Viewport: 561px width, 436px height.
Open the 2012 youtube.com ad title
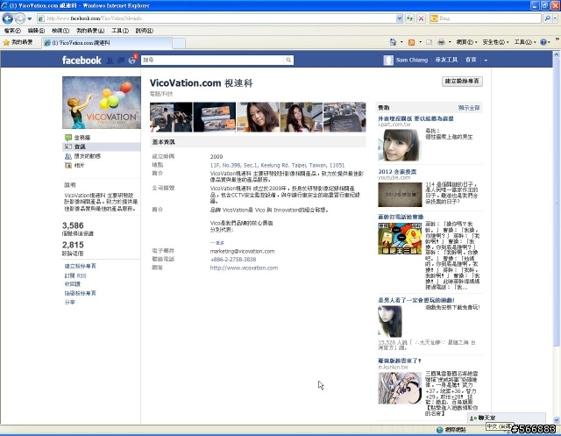pyautogui.click(x=397, y=172)
